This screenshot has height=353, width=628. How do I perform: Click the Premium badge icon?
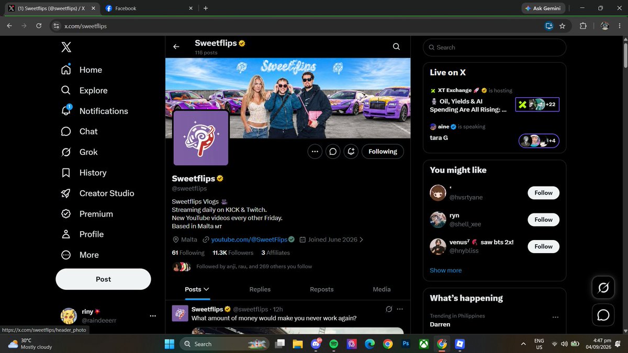coord(66,214)
